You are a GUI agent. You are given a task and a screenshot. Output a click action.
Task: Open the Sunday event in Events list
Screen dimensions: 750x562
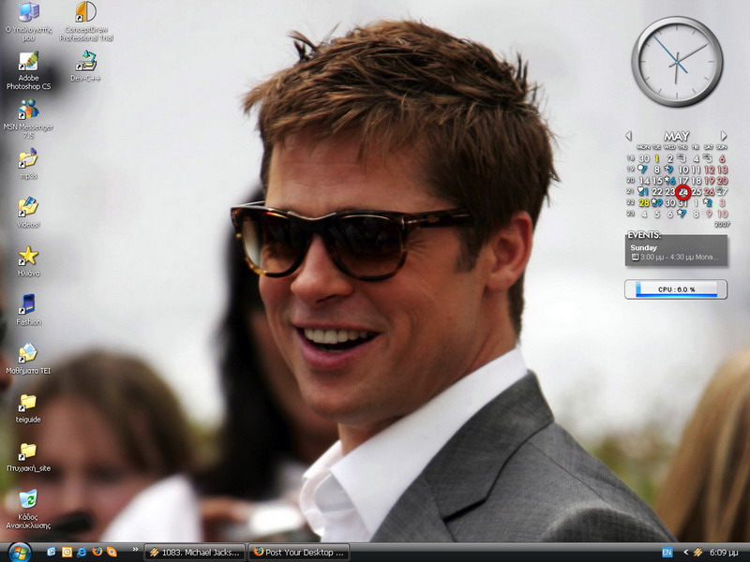click(x=676, y=252)
